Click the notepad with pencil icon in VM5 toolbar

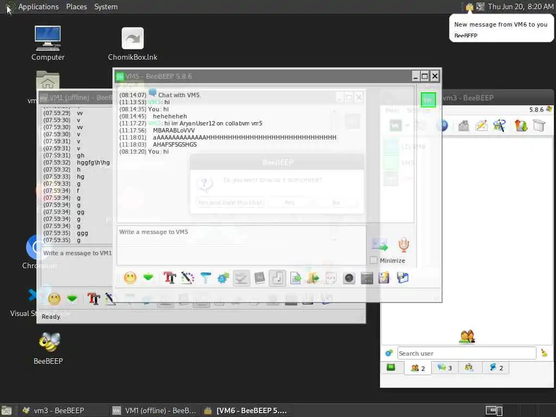click(x=384, y=277)
